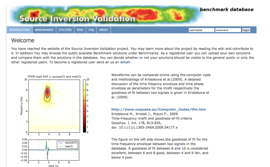Click the benchmark database header text

coord(227,10)
